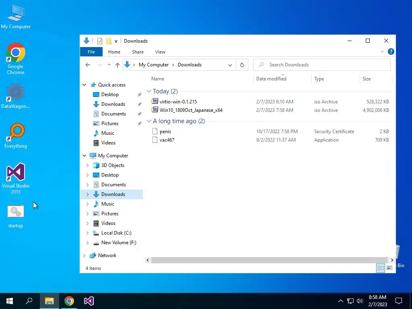
Task: Expand the Network tree node
Action: [84, 255]
